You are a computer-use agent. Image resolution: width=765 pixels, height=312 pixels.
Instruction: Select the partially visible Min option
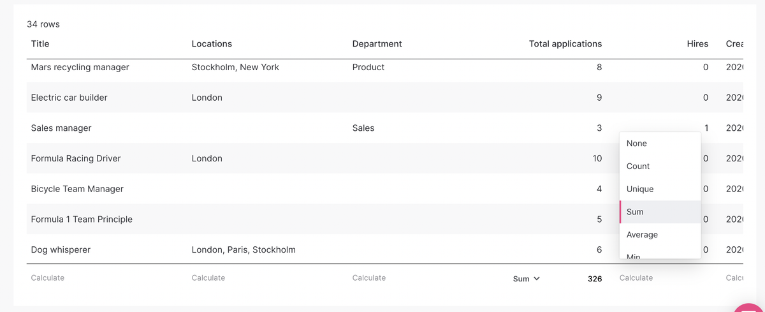(x=633, y=256)
